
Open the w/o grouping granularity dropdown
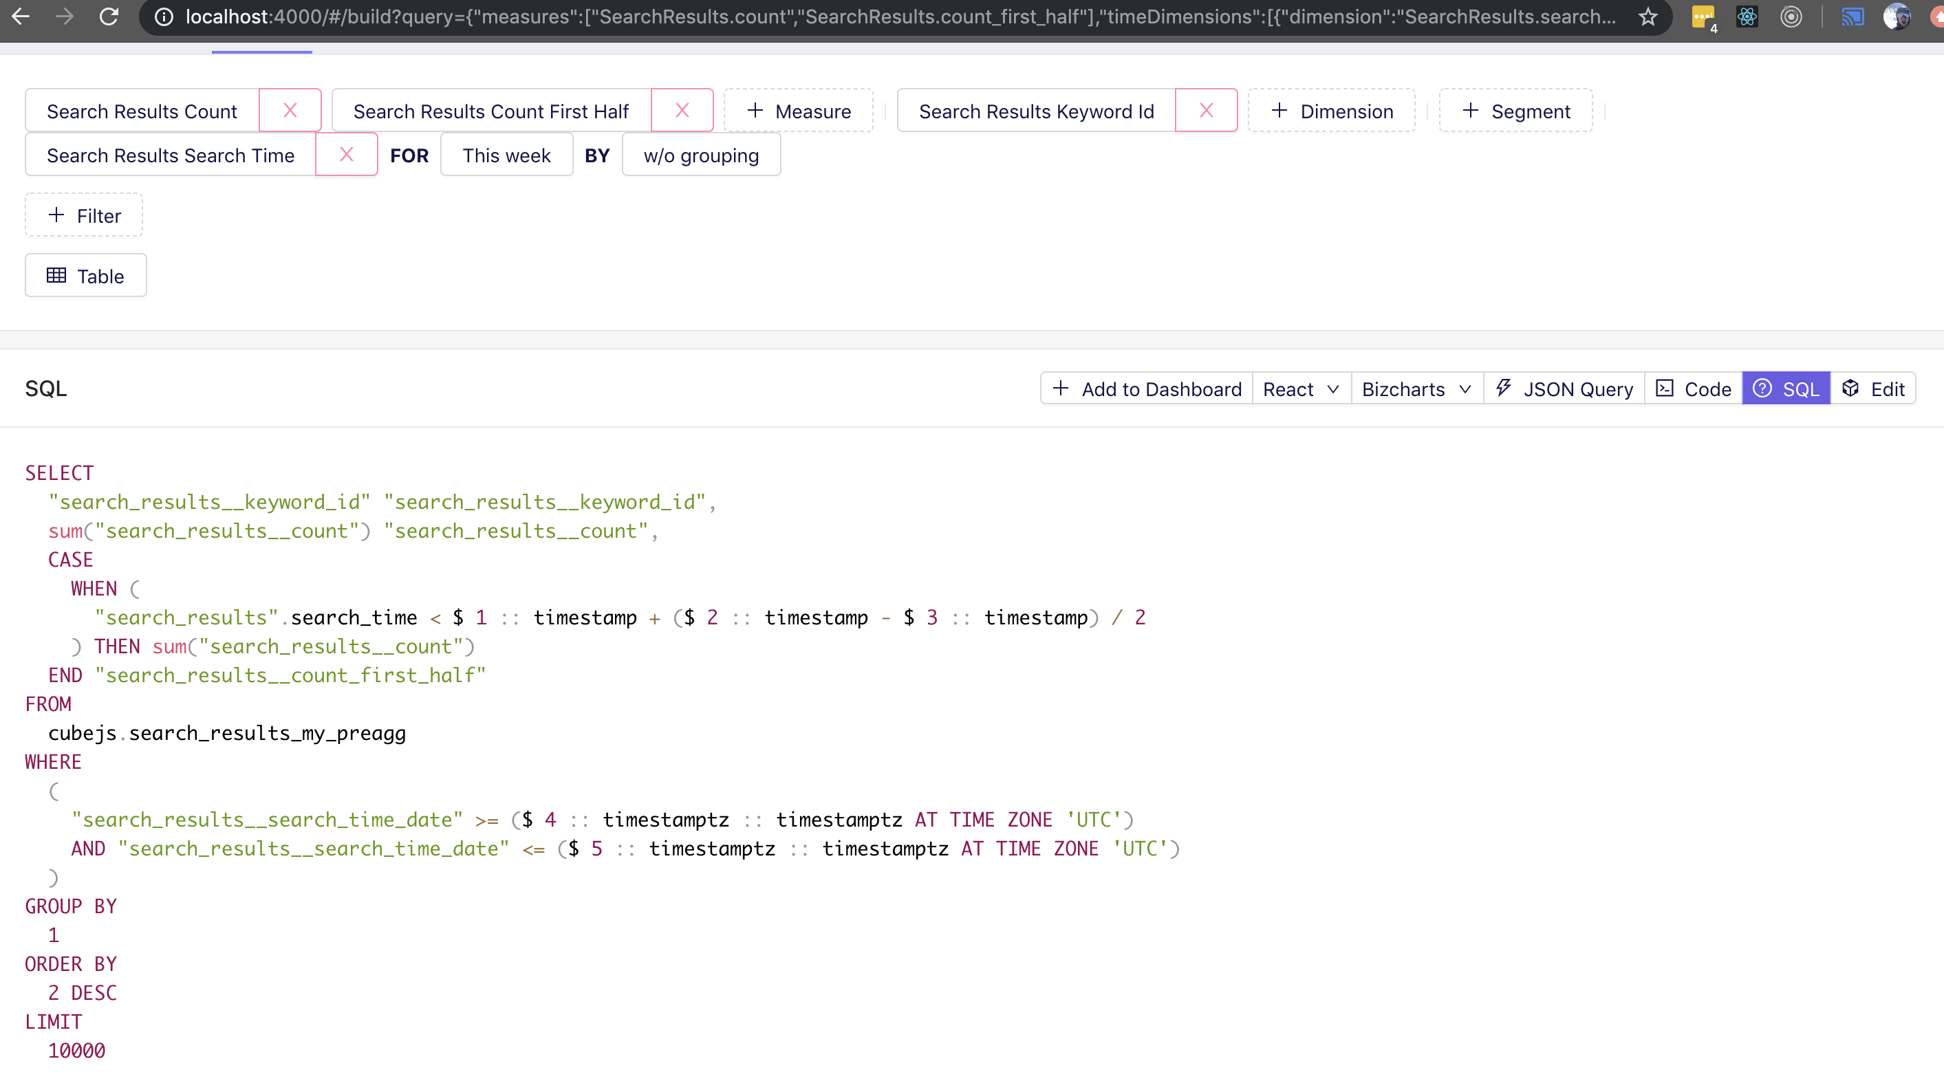click(700, 155)
